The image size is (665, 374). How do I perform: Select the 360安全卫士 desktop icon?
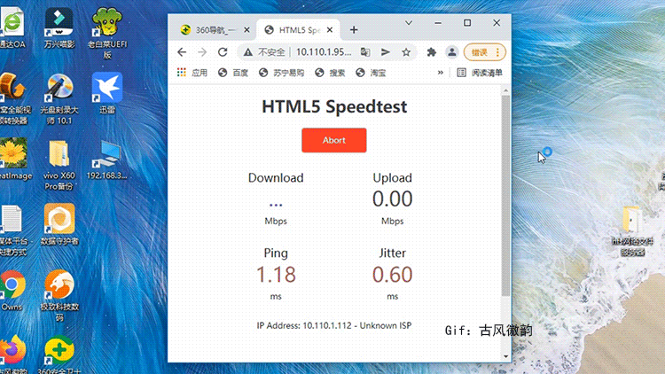point(59,355)
